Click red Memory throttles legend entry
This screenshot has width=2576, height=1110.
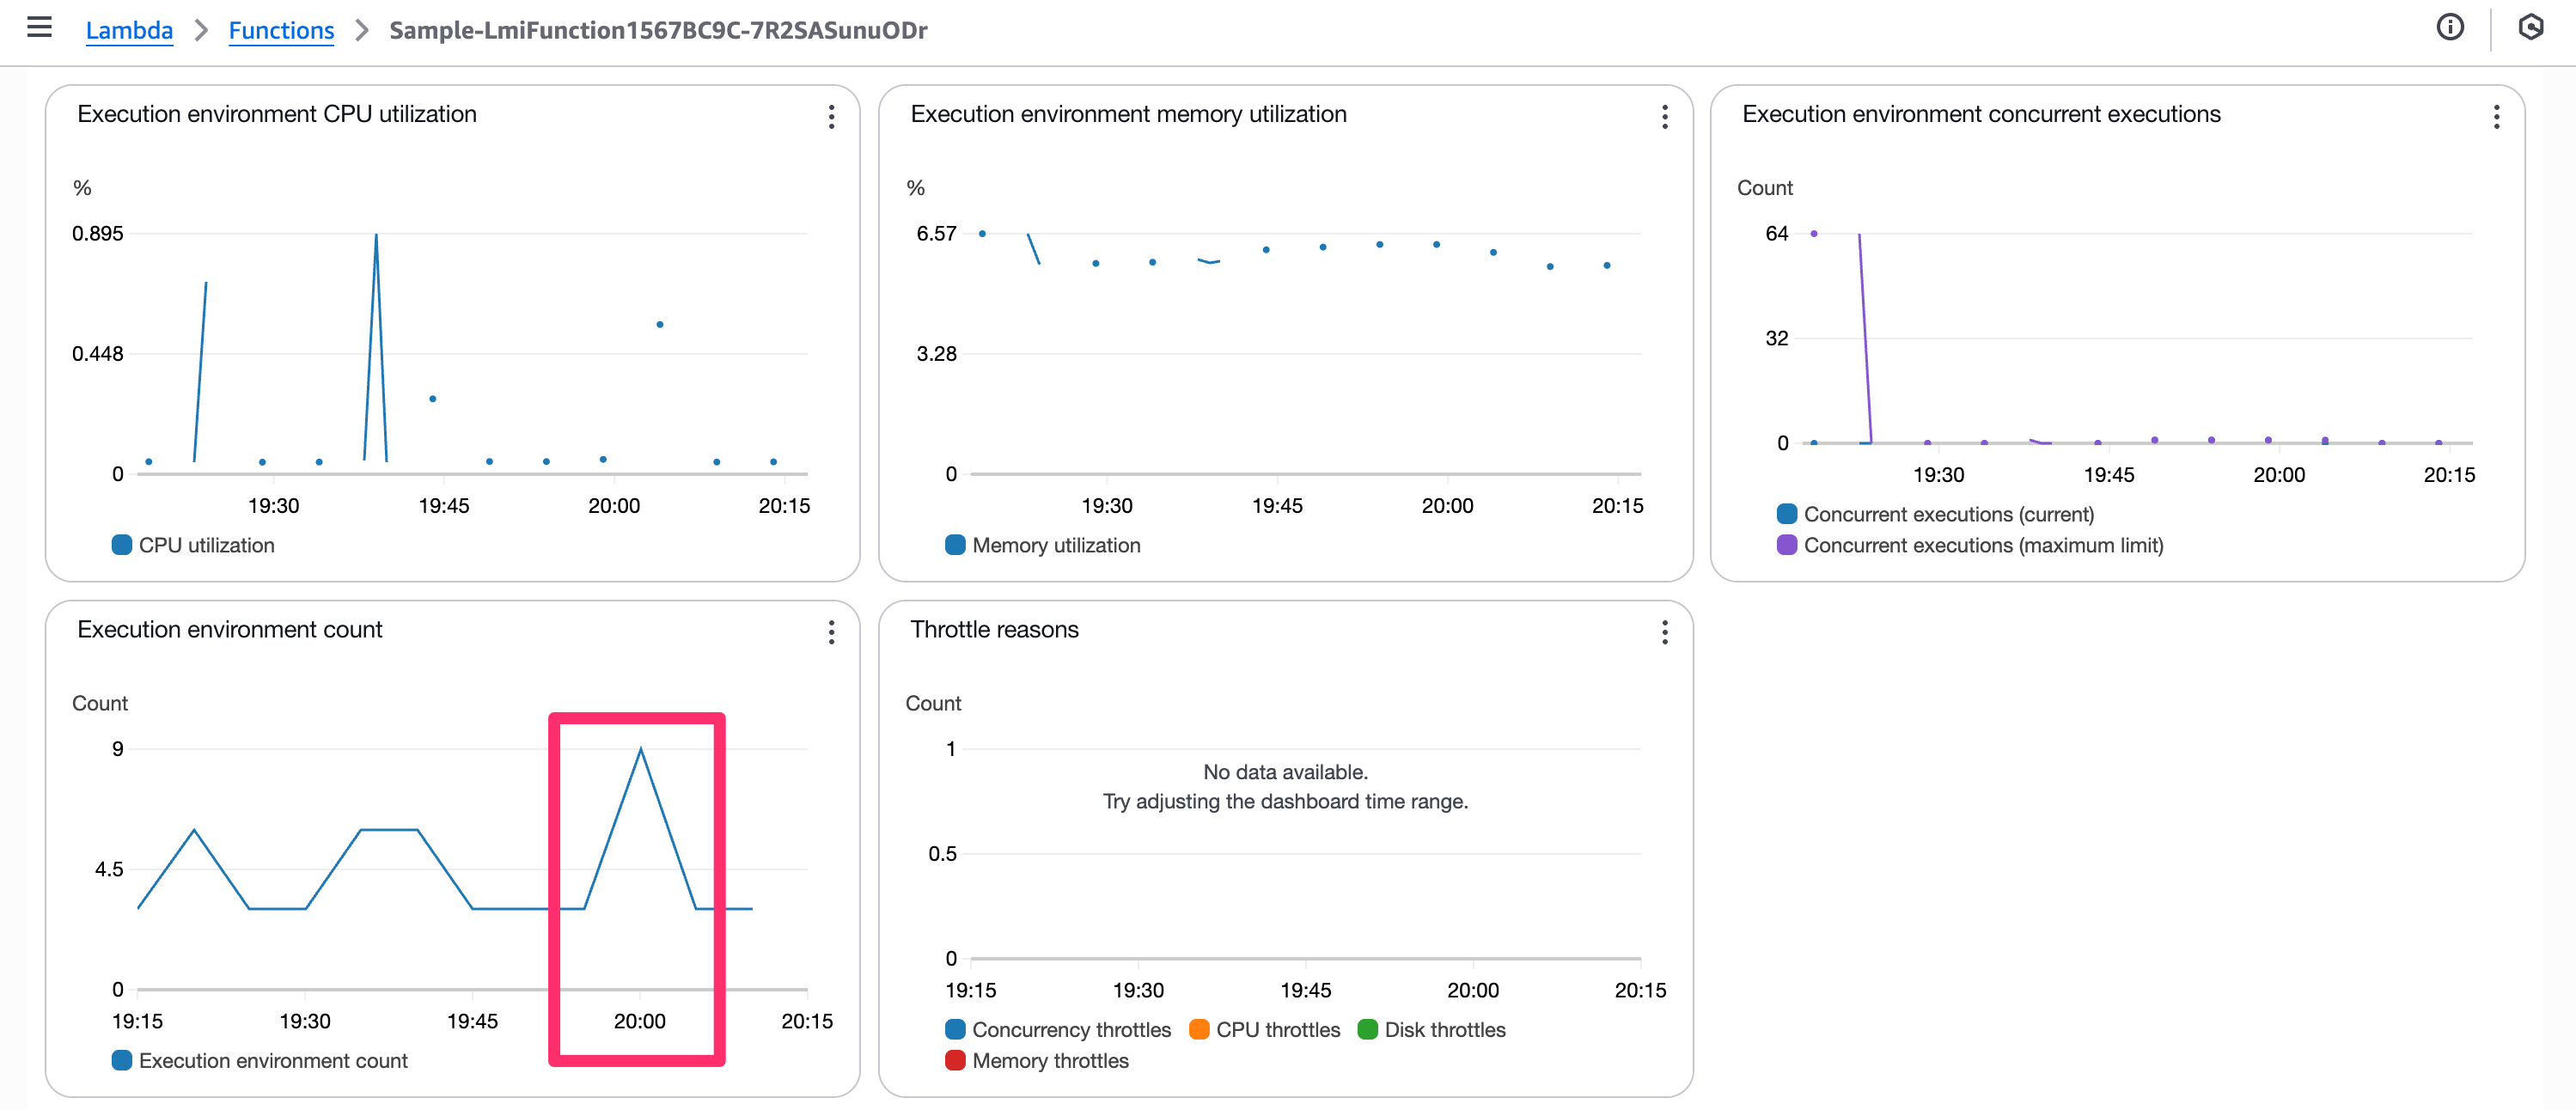pos(1049,1060)
